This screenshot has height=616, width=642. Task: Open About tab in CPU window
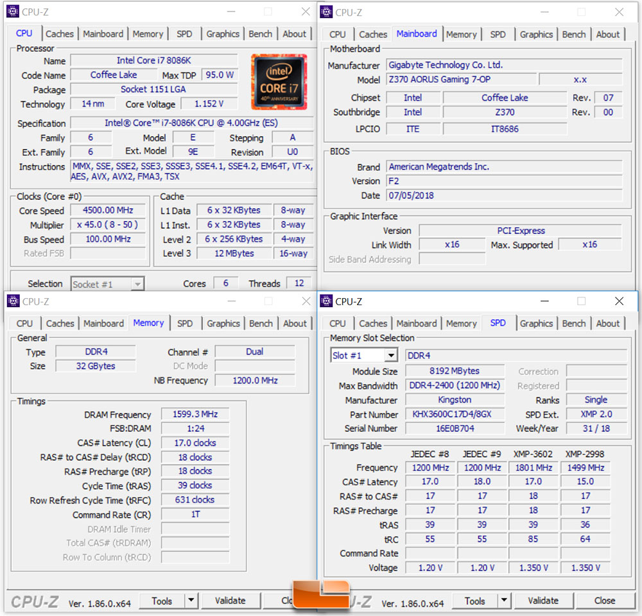(295, 34)
